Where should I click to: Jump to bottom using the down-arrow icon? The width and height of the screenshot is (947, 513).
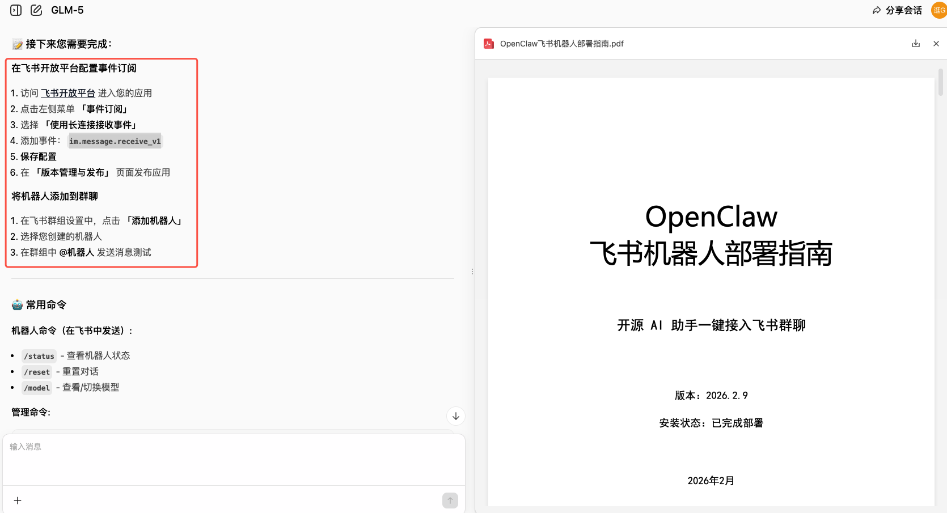pos(455,416)
